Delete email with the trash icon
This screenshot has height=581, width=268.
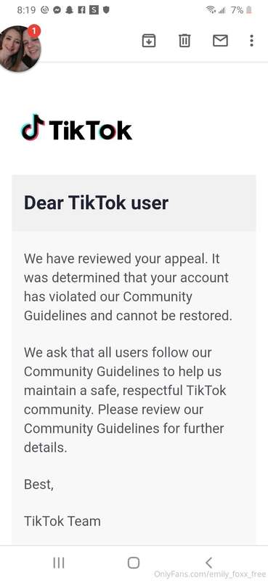[x=184, y=41]
